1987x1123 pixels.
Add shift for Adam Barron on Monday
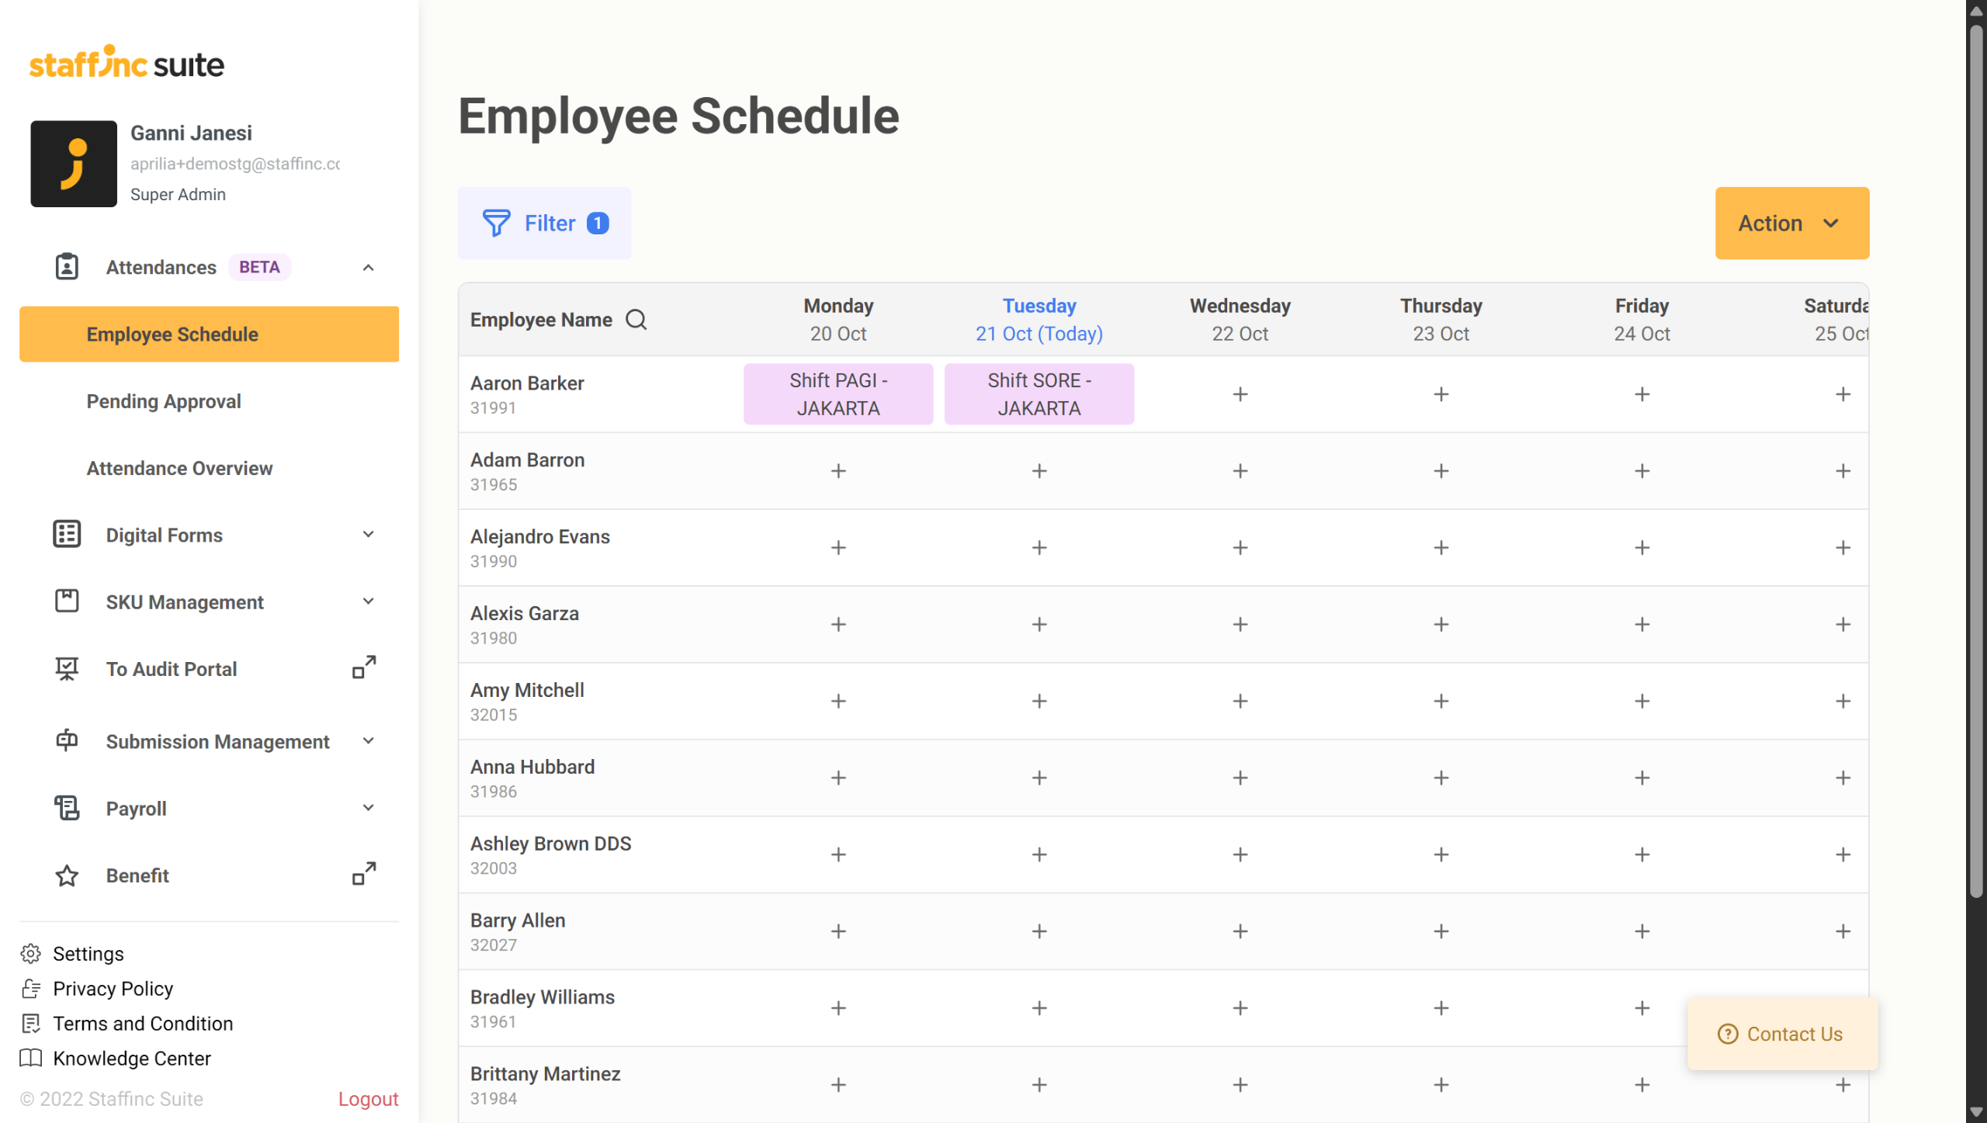point(838,471)
